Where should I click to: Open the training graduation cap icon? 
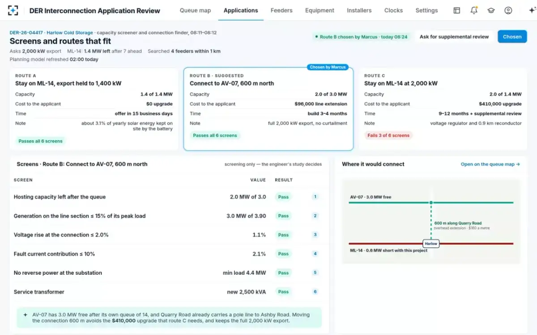(491, 10)
